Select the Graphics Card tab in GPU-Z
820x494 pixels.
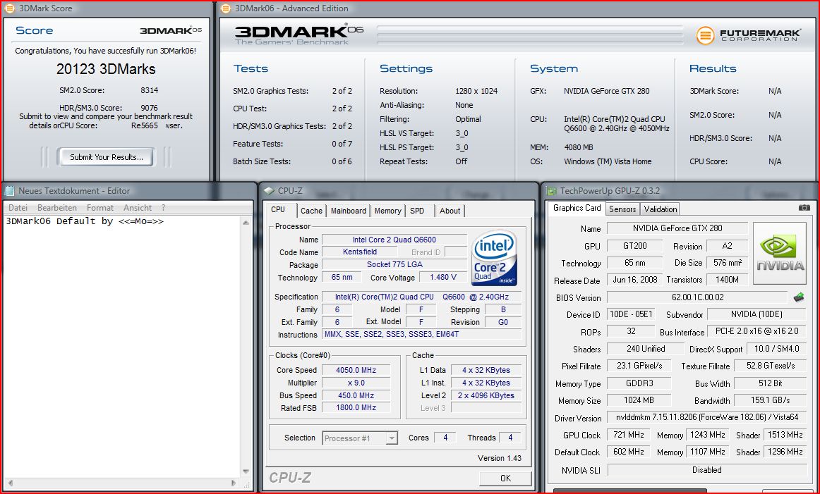click(577, 208)
